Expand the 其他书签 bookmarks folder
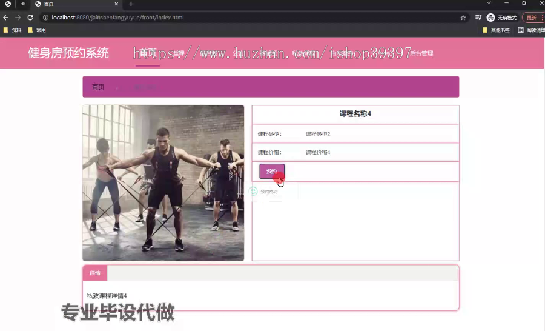 tap(496, 30)
